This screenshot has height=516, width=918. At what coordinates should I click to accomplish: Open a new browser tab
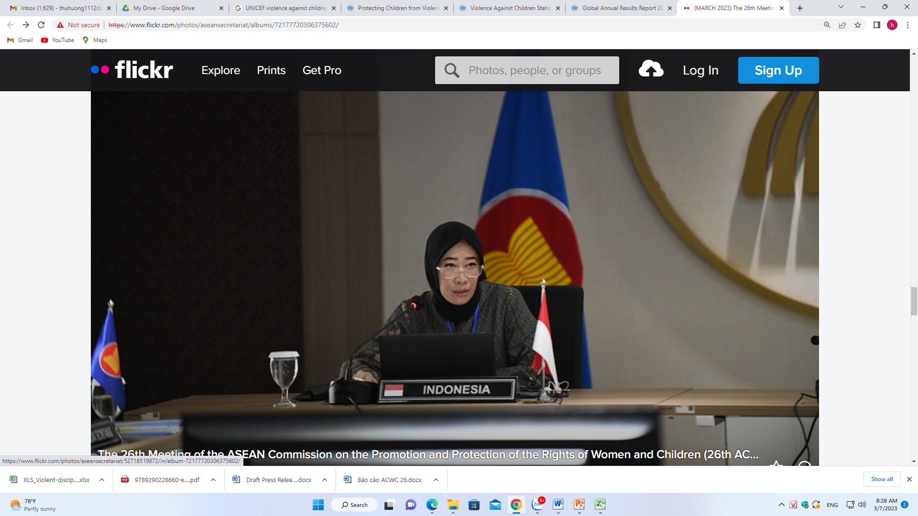pyautogui.click(x=800, y=8)
